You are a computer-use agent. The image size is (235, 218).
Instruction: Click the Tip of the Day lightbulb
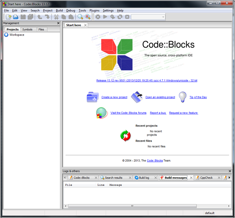tap(183, 97)
